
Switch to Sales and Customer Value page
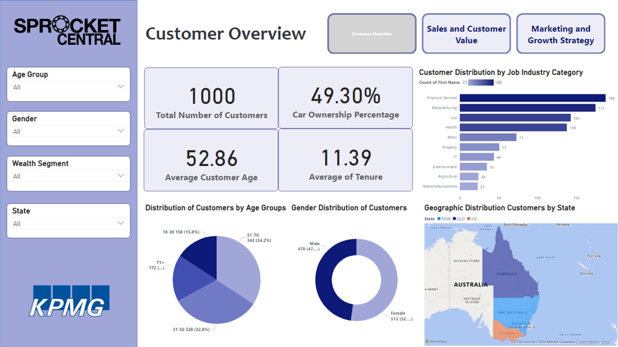[466, 34]
